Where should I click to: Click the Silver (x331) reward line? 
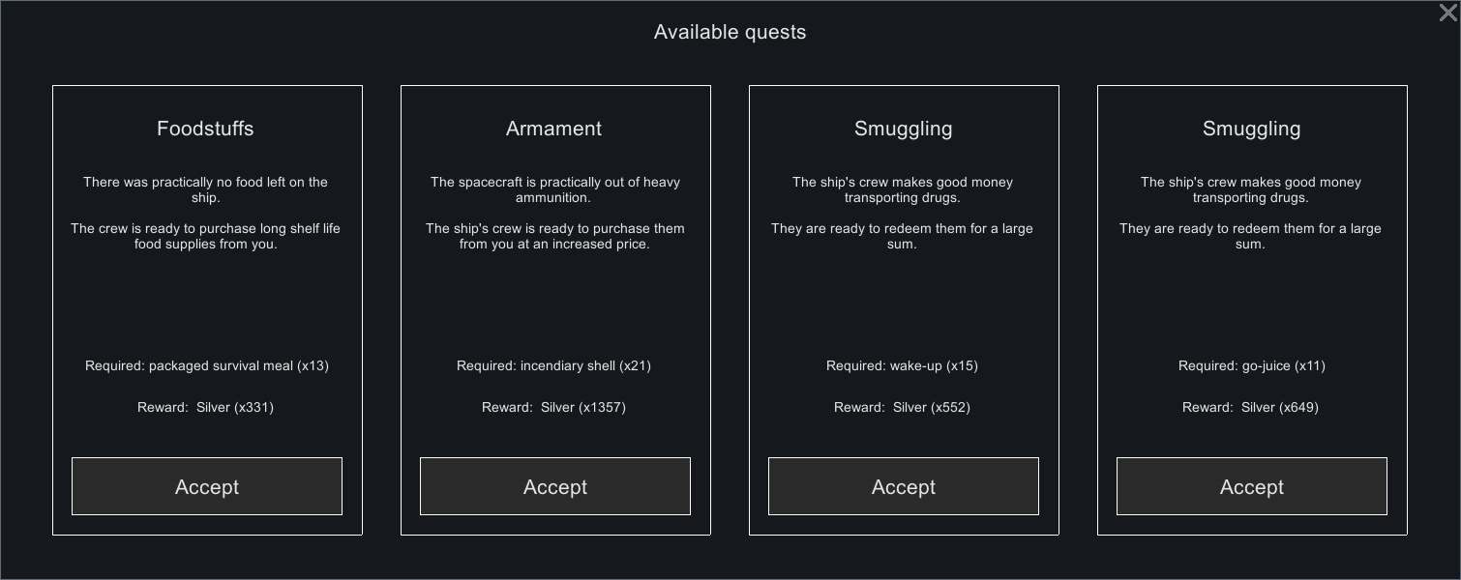point(205,407)
